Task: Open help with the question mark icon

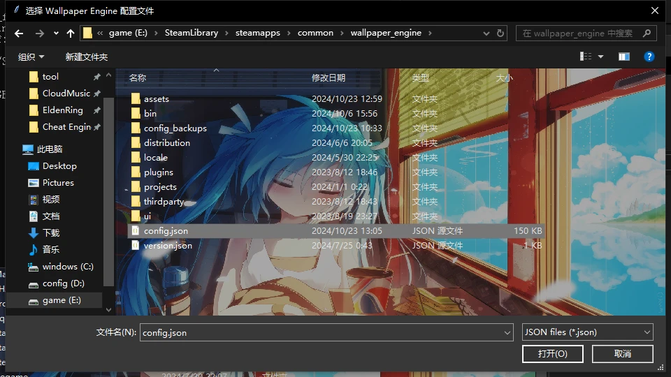Action: pos(649,57)
